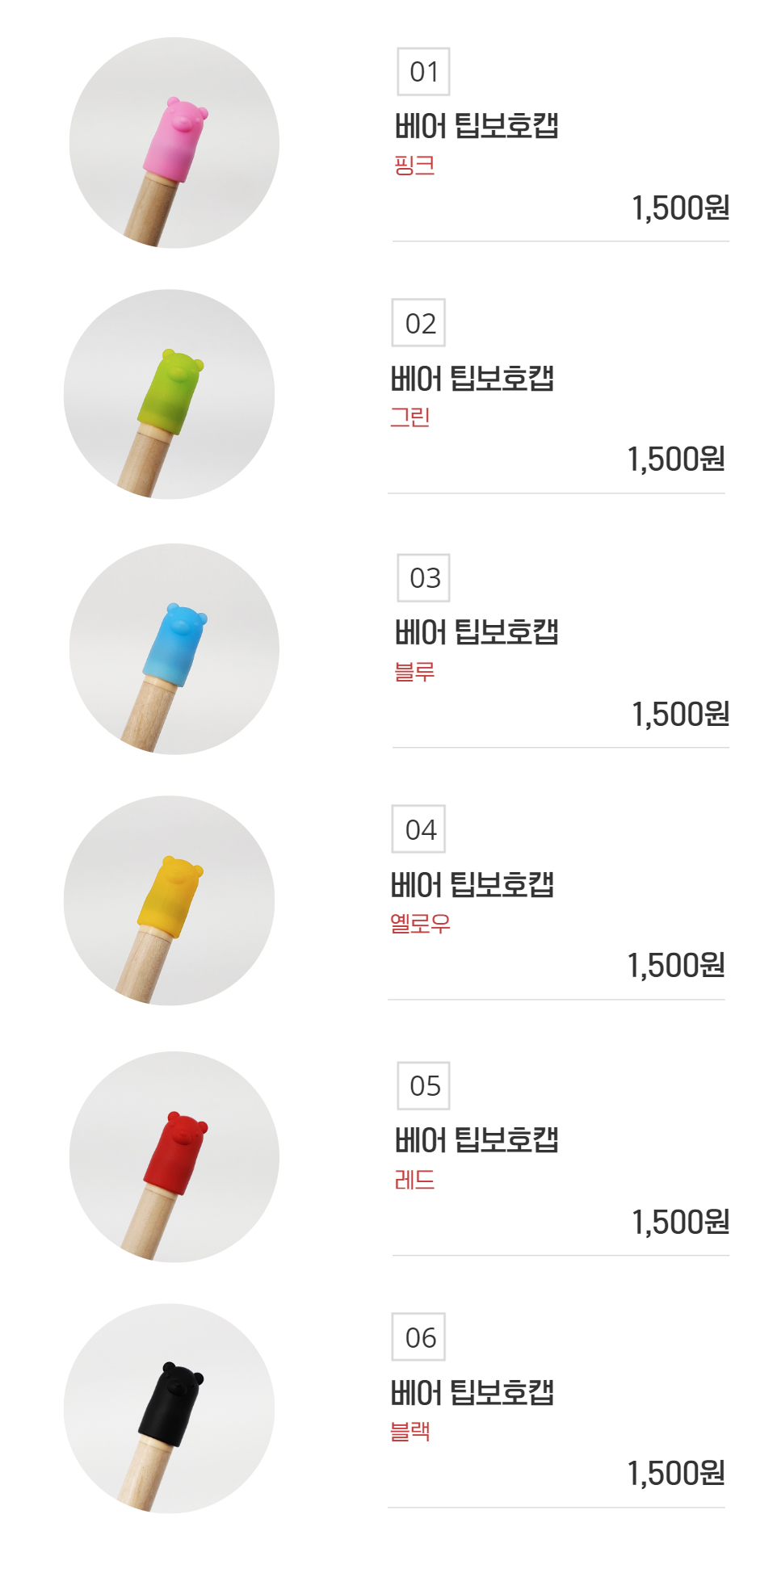Select the 04 number badge
The height and width of the screenshot is (1573, 777).
pyautogui.click(x=418, y=829)
